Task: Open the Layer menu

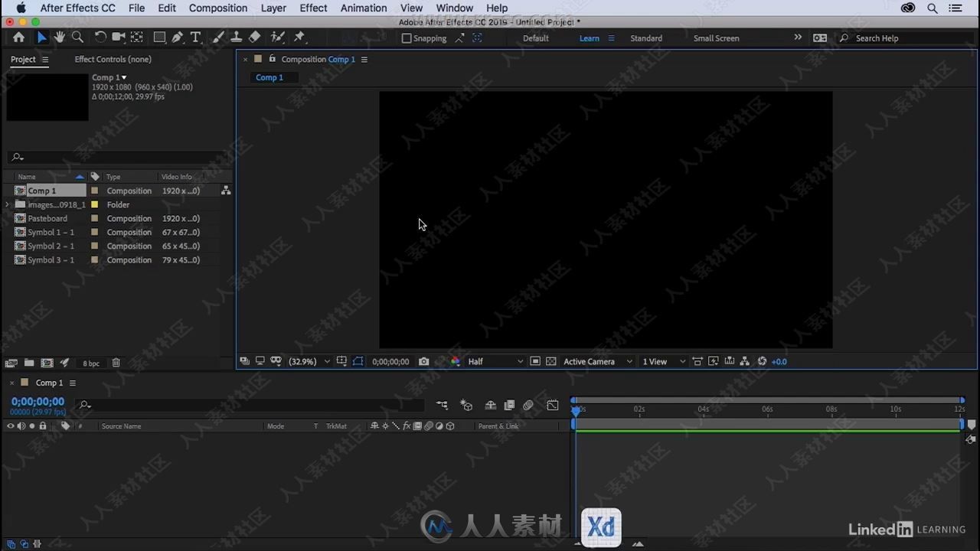Action: (273, 8)
